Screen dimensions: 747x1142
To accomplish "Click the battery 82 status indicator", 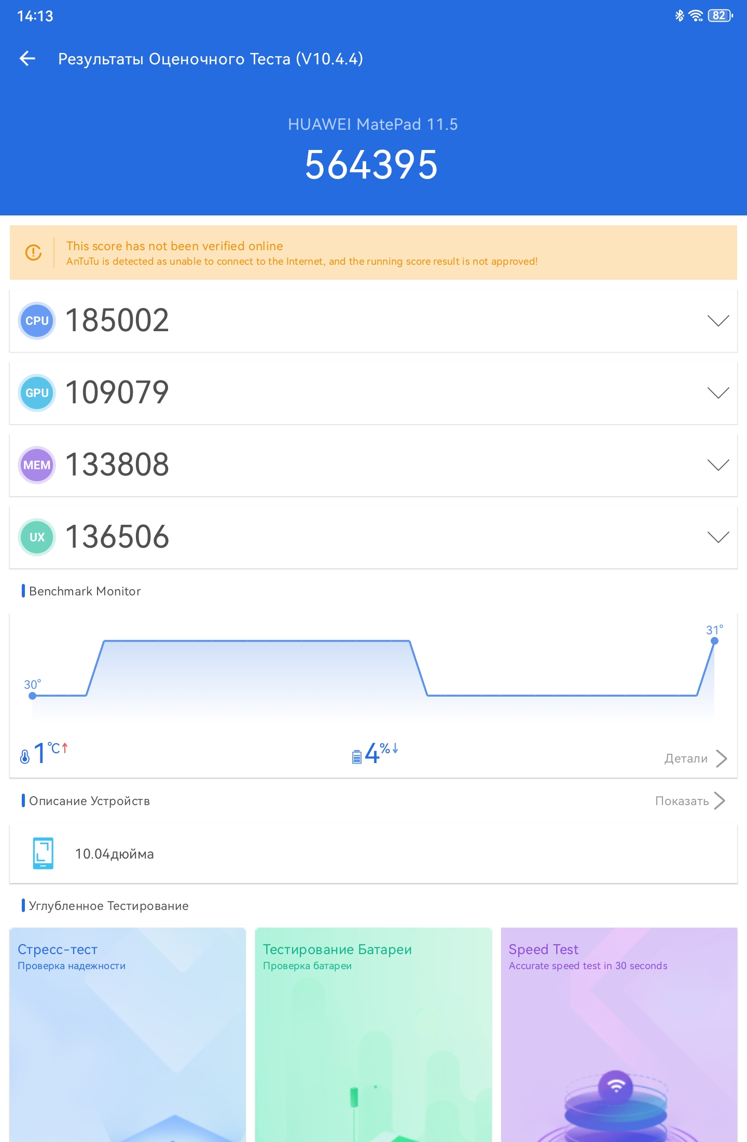I will [721, 16].
